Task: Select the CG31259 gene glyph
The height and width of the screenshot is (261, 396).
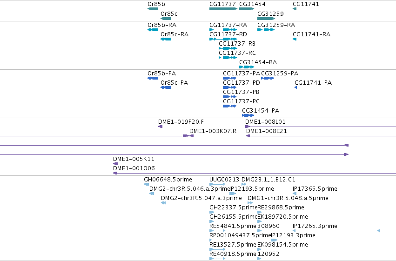Action: 266,19
